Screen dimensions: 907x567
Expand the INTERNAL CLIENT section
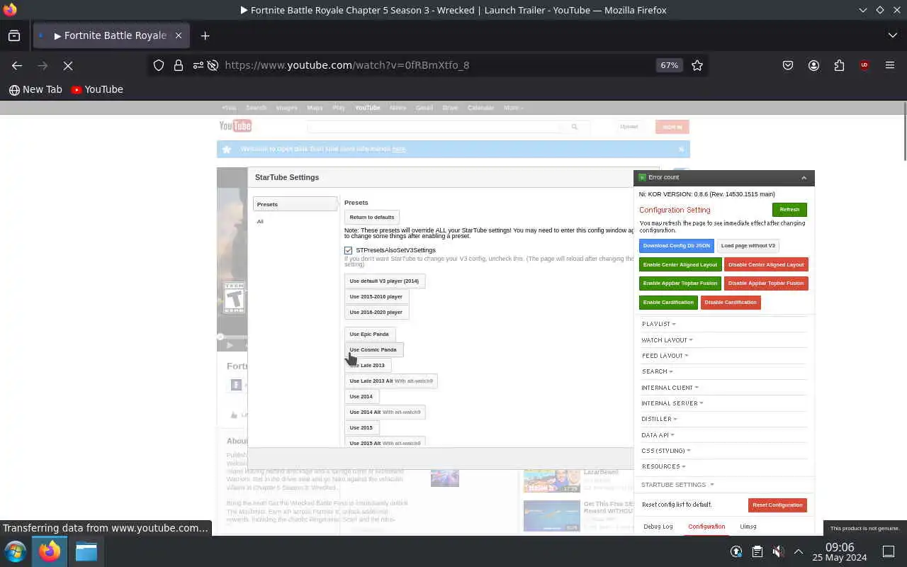670,388
